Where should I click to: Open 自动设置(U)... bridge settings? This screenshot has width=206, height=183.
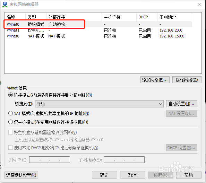[x=182, y=104]
